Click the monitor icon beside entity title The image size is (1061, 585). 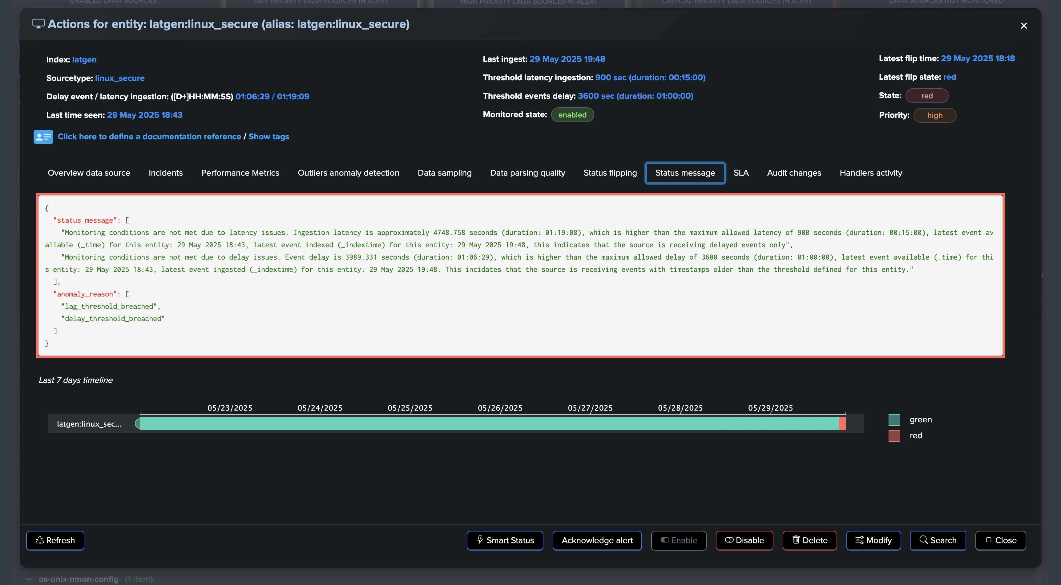38,24
